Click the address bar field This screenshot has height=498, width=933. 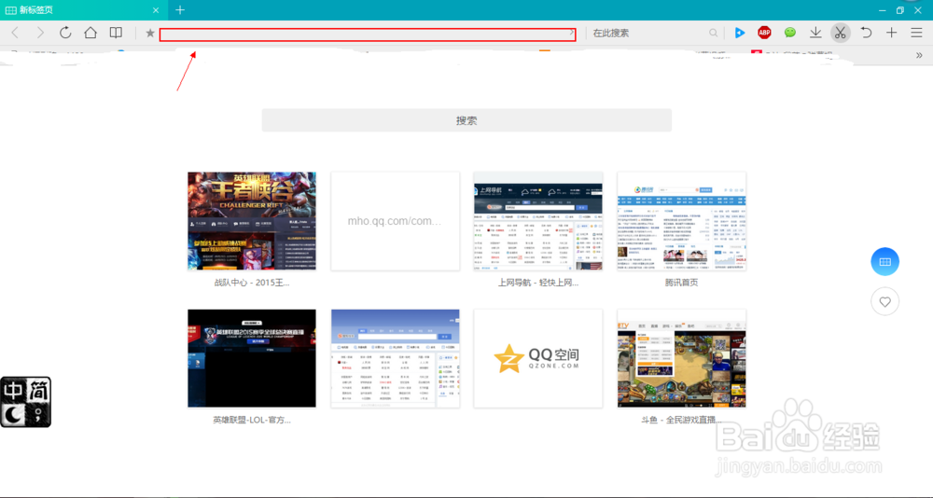[x=367, y=34]
